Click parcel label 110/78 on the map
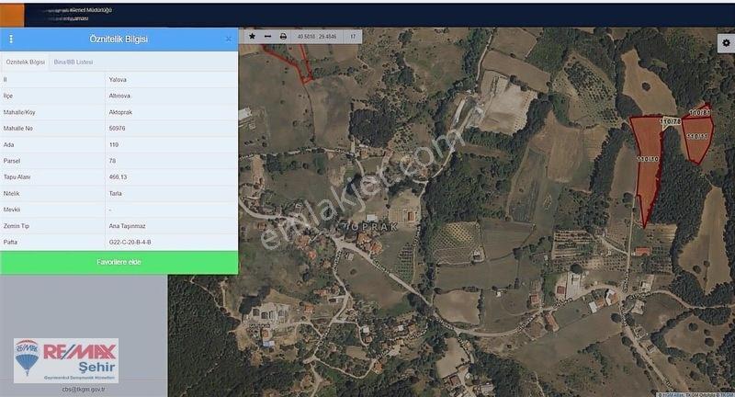The width and height of the screenshot is (735, 397). coord(671,121)
